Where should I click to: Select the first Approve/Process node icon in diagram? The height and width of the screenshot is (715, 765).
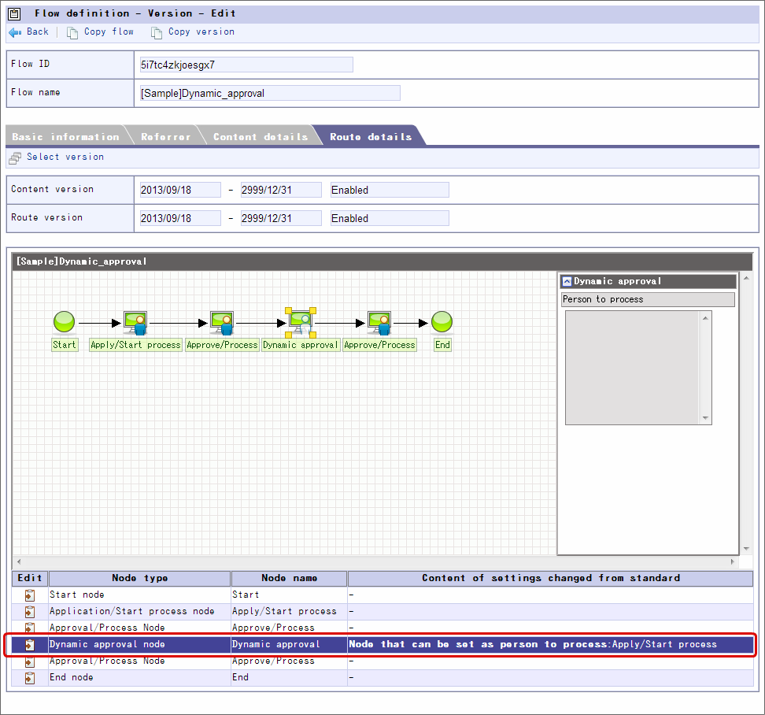click(222, 323)
